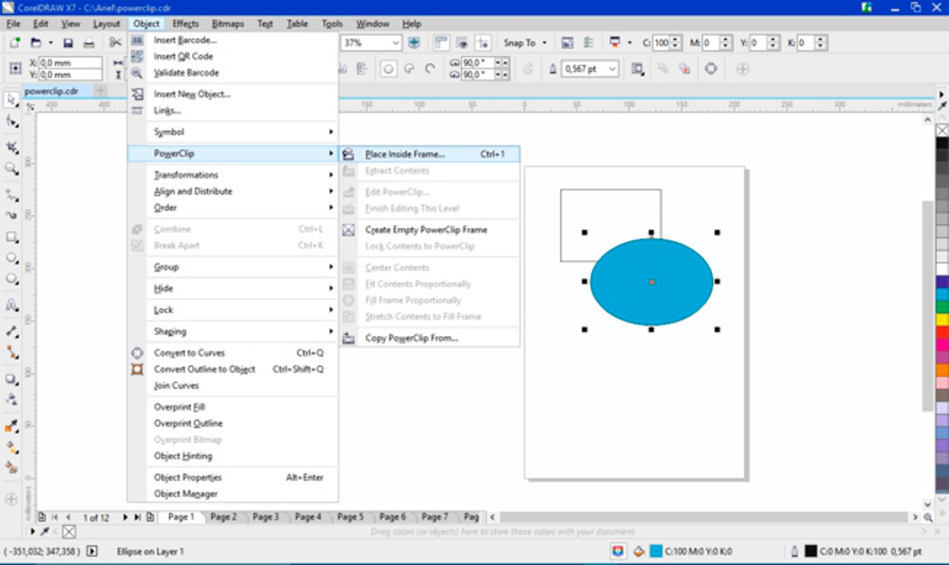This screenshot has height=565, width=949.
Task: Click the no-fill X swatch atop palette
Action: (942, 131)
